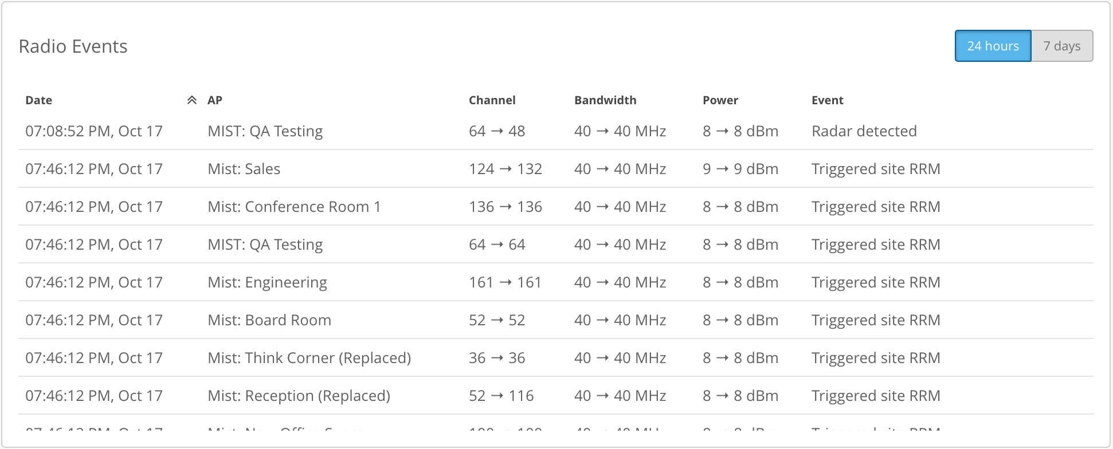Open Mist: Think Corner (Replaced) entry
The width and height of the screenshot is (1113, 449).
click(x=309, y=358)
